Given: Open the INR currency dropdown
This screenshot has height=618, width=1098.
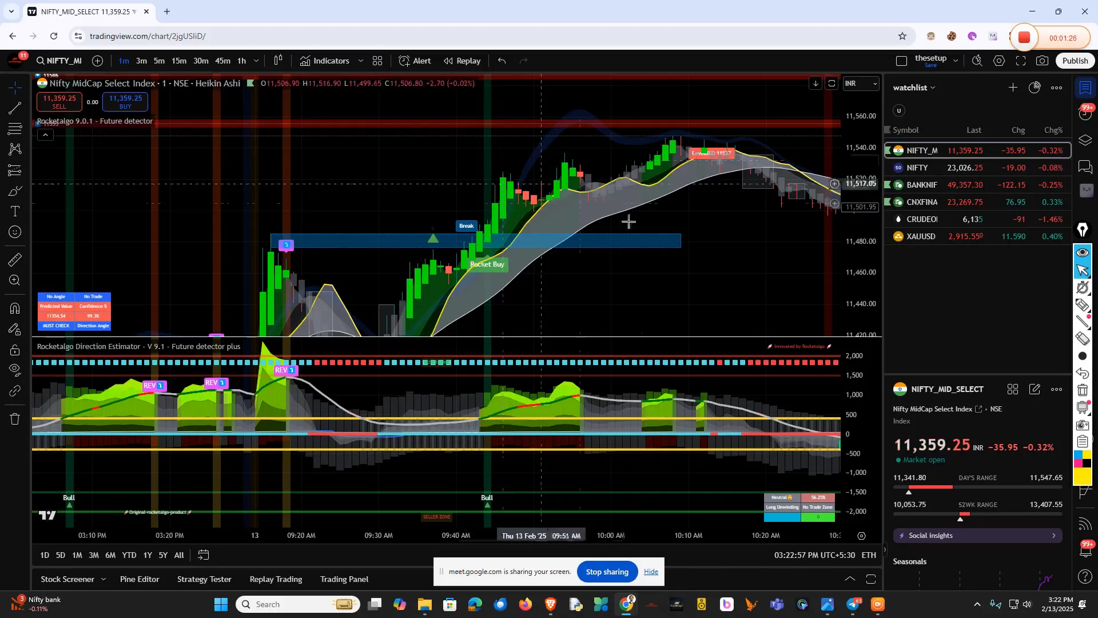Looking at the screenshot, I should (861, 84).
